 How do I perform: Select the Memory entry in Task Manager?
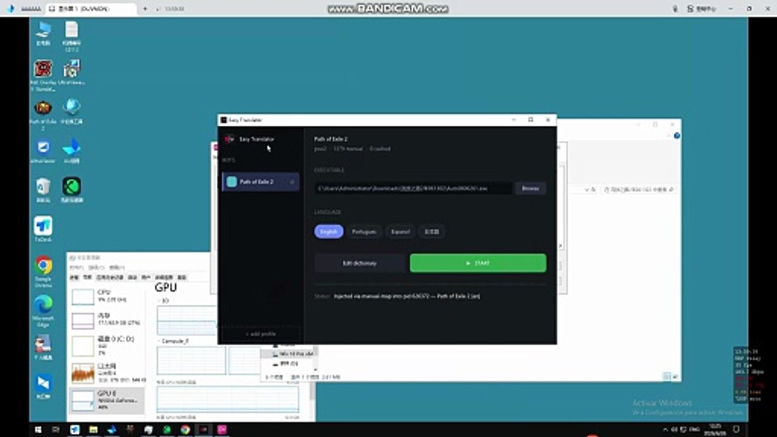(x=106, y=320)
